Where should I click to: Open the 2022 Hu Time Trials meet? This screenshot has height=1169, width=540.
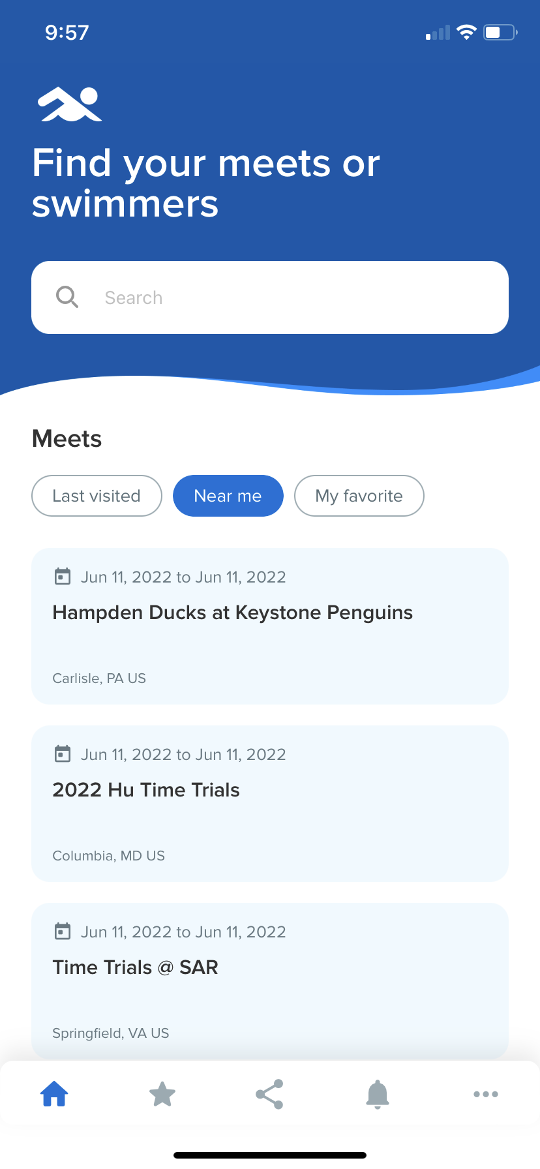[x=146, y=790]
